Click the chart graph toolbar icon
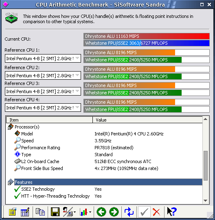Viewport: 215px width, 220px height. (85, 212)
